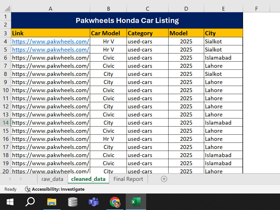Select the Car Model header cell
The height and width of the screenshot is (210, 280).
click(x=108, y=33)
